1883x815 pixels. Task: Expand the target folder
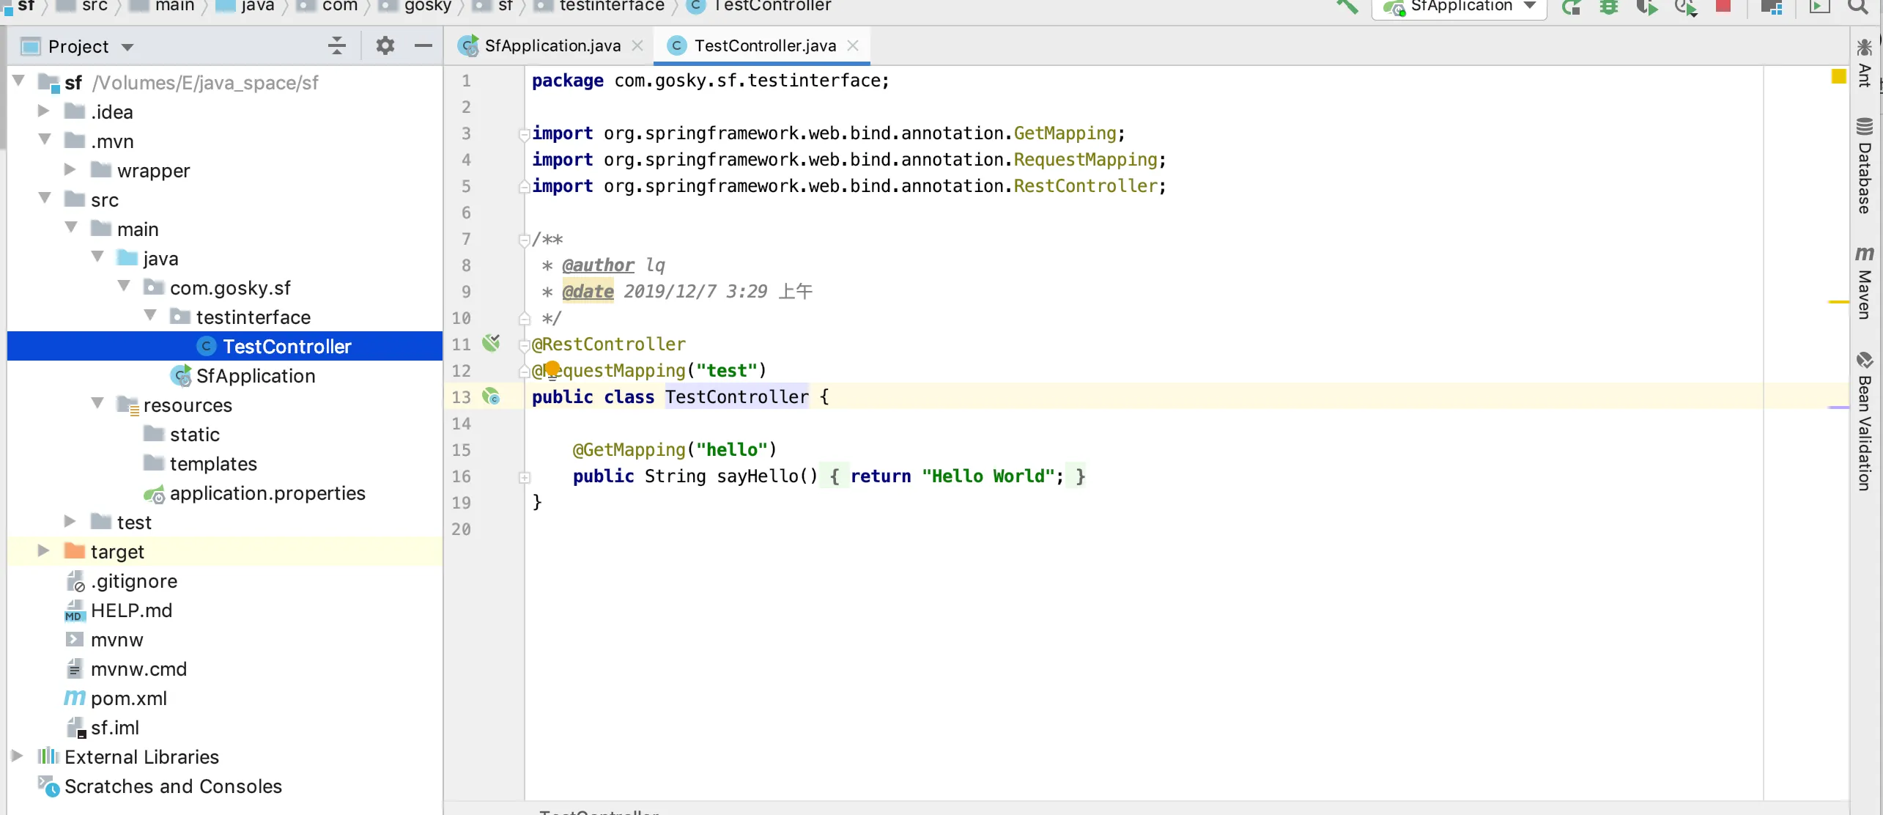(x=43, y=550)
